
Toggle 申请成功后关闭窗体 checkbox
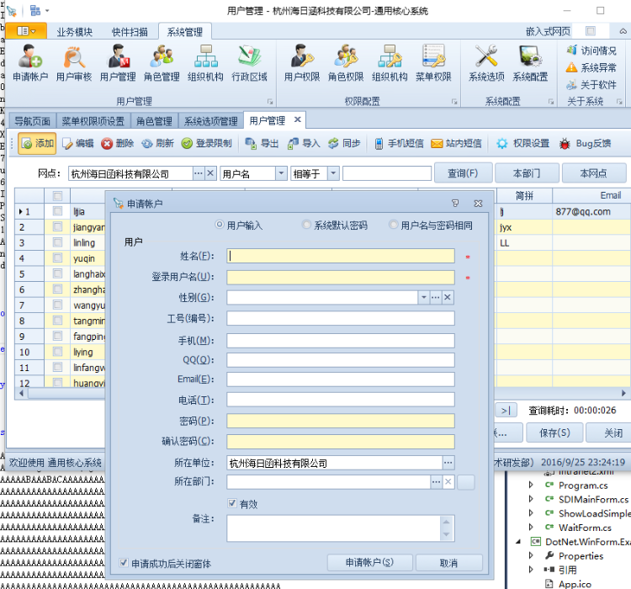click(x=124, y=563)
